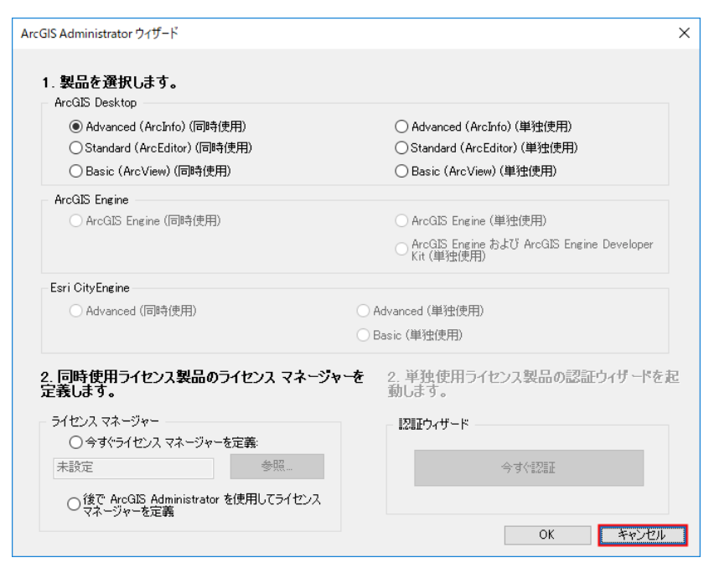Click the キャンセル button

point(643,534)
